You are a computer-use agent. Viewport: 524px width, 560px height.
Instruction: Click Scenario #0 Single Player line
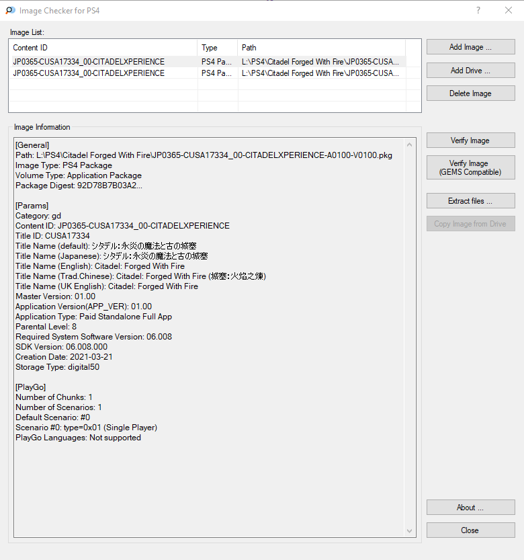pyautogui.click(x=87, y=428)
